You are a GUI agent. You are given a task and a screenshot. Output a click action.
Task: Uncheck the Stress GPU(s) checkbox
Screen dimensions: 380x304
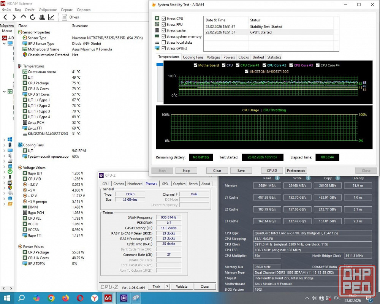pyautogui.click(x=164, y=49)
